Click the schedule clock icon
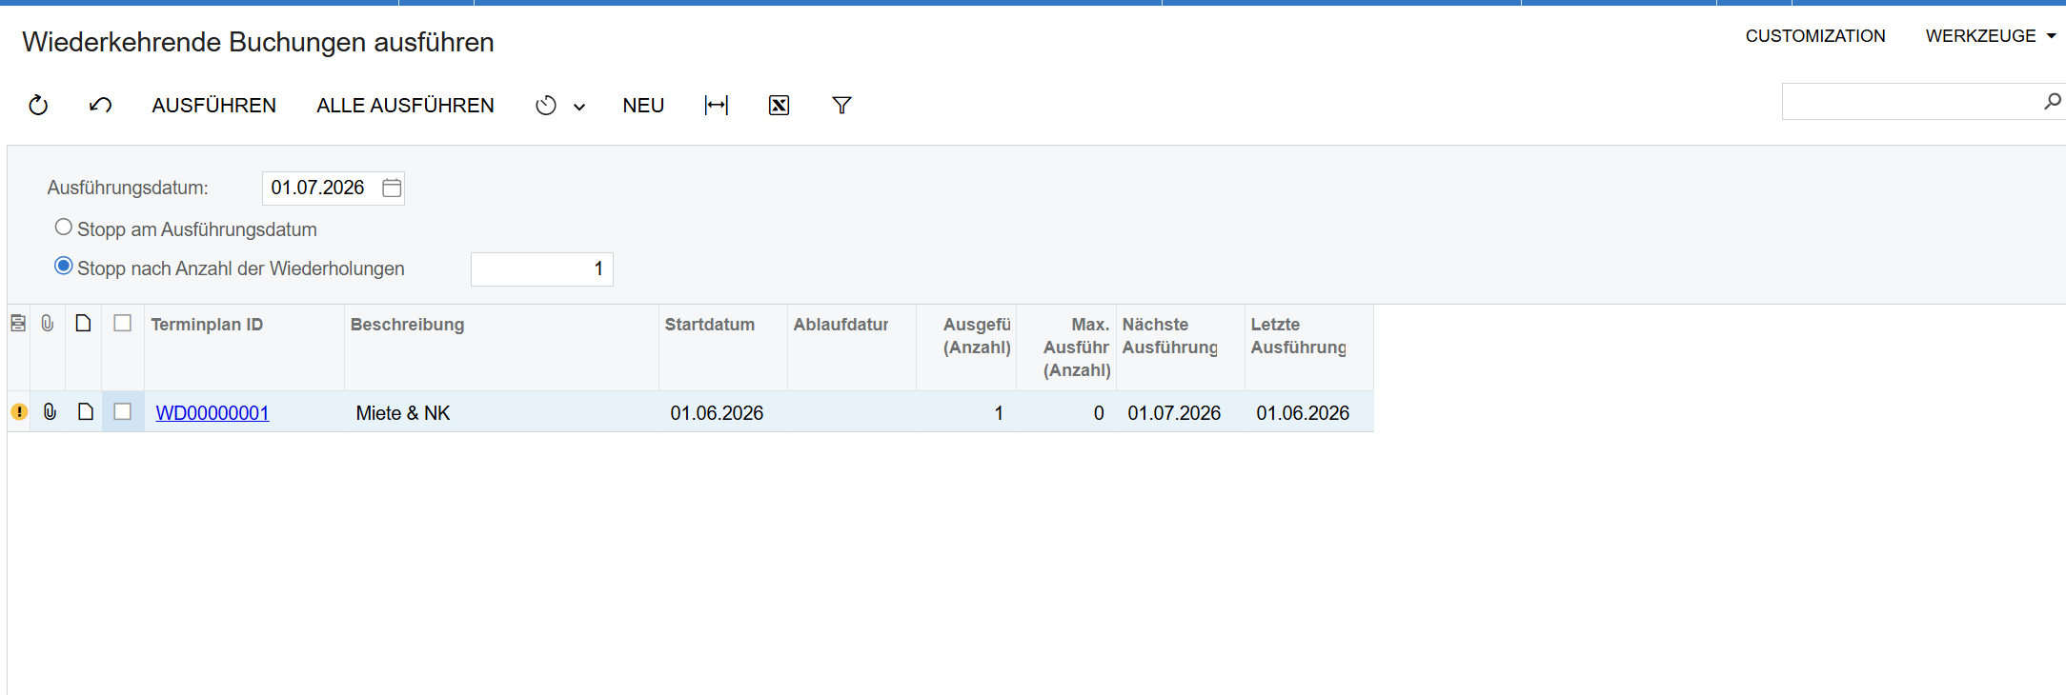2066x695 pixels. click(546, 106)
